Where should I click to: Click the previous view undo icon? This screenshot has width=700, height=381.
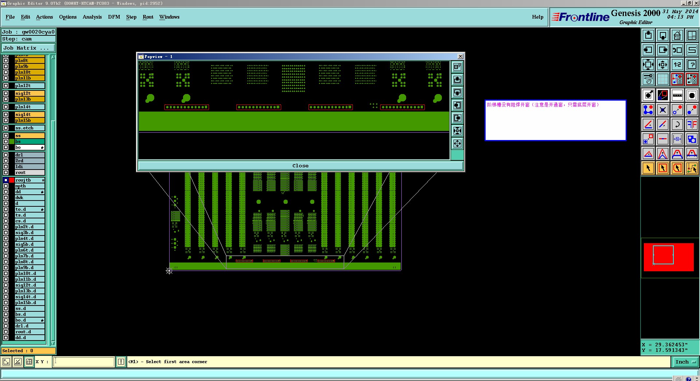pyautogui.click(x=677, y=50)
